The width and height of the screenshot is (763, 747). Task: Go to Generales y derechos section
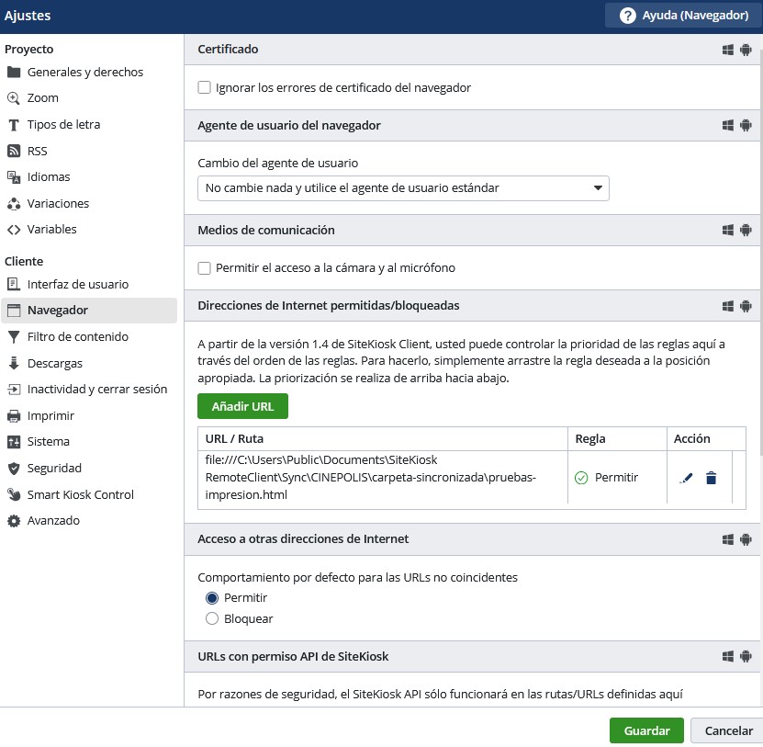point(85,73)
